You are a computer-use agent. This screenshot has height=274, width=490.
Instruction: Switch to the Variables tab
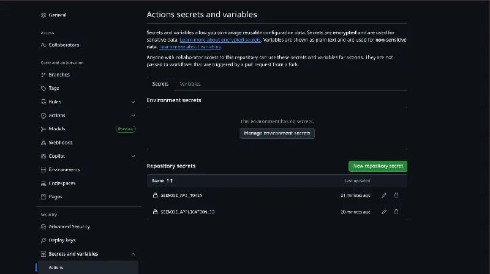190,84
